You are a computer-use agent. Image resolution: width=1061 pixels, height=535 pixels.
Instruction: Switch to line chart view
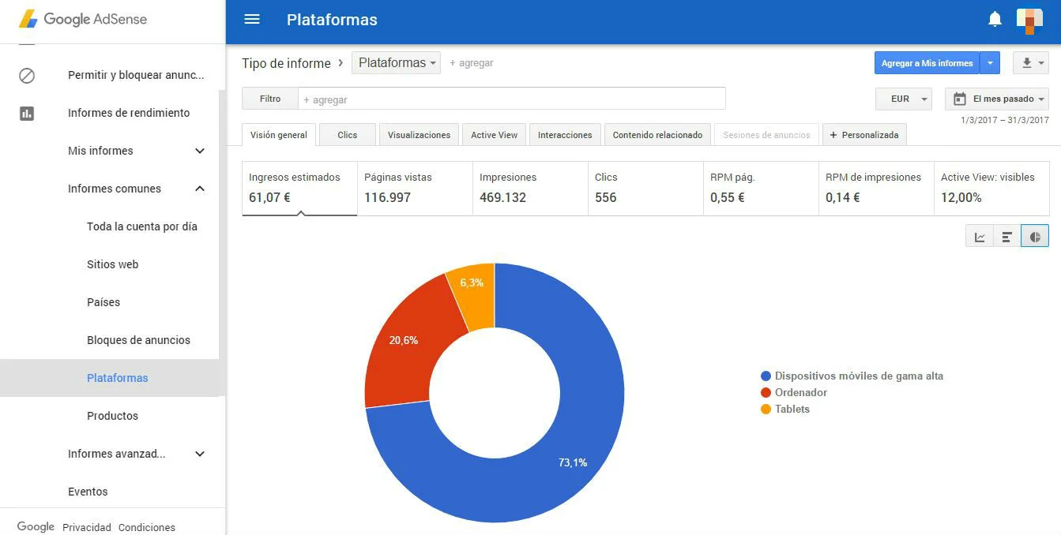980,237
